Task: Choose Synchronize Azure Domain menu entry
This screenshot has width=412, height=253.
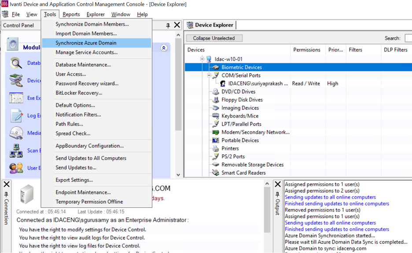Action: click(86, 43)
